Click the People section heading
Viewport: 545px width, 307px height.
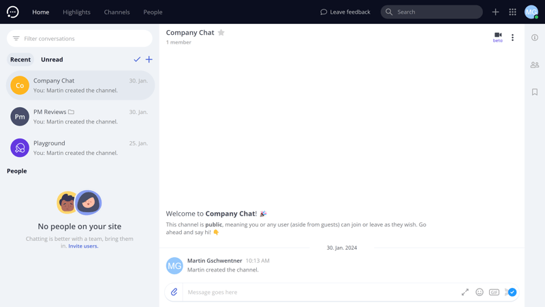[16, 171]
